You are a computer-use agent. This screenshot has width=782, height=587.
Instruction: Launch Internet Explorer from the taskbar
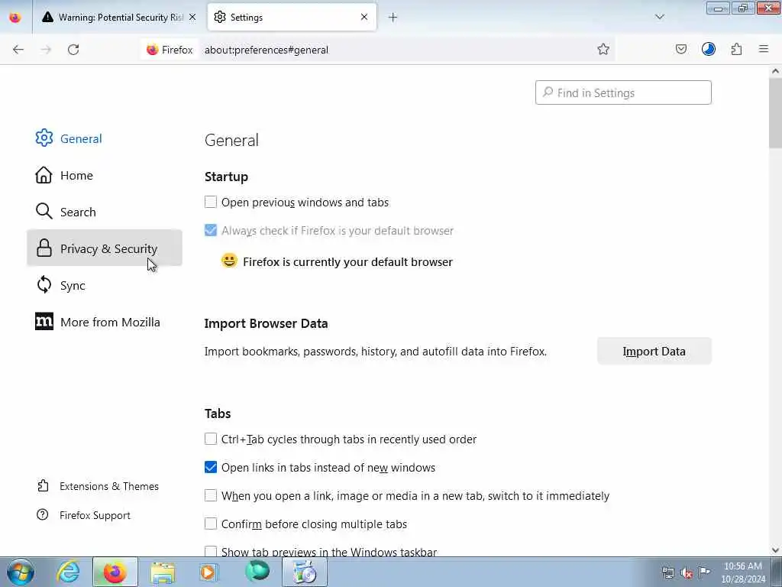click(68, 572)
